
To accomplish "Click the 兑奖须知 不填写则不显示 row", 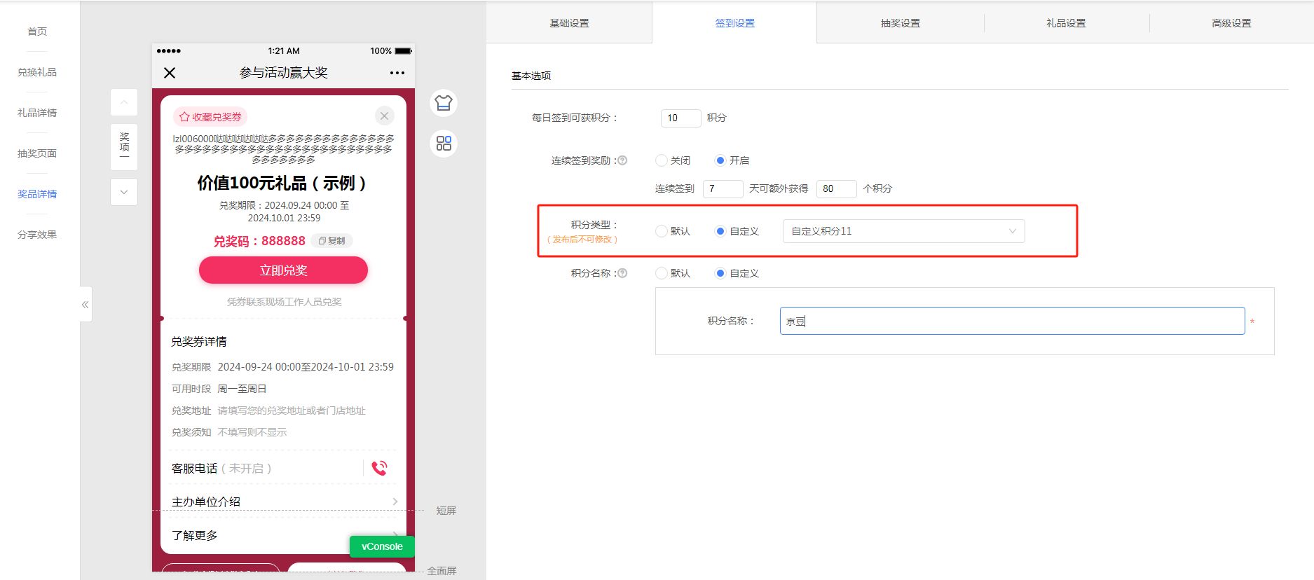I will (229, 432).
